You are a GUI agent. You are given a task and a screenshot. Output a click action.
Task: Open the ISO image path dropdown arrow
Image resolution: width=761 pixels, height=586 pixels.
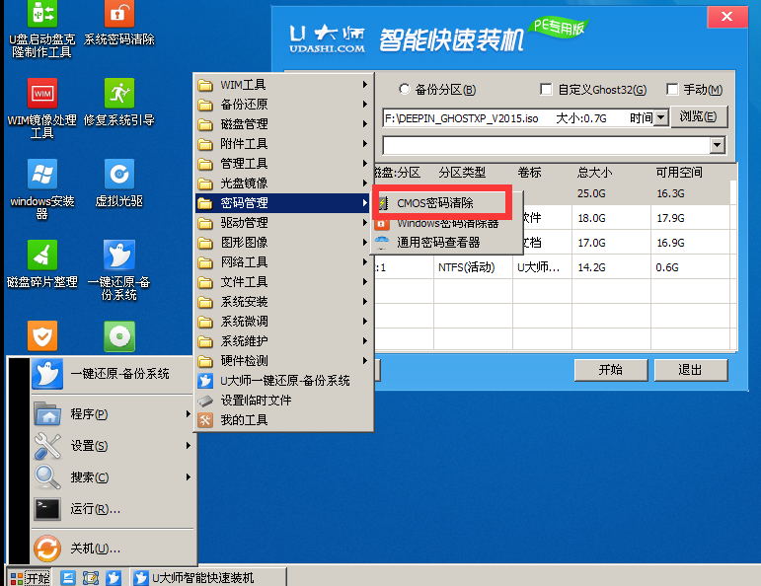(x=661, y=117)
